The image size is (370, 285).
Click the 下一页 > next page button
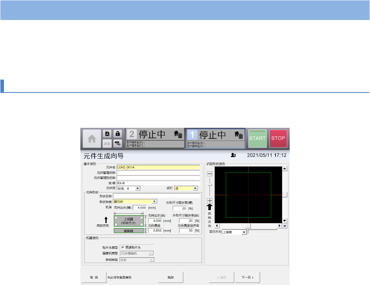click(x=247, y=277)
